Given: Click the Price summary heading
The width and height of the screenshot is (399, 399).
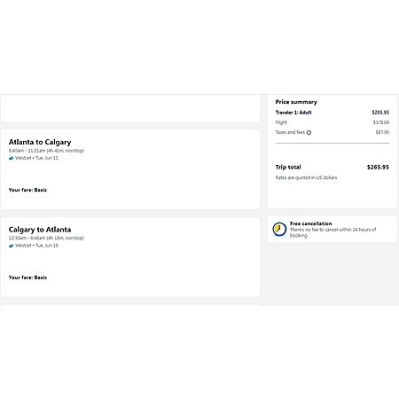Looking at the screenshot, I should [x=296, y=102].
